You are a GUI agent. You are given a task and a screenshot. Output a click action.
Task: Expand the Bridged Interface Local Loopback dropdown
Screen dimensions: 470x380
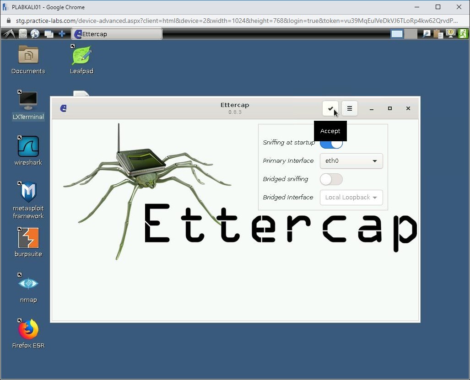[x=351, y=198]
